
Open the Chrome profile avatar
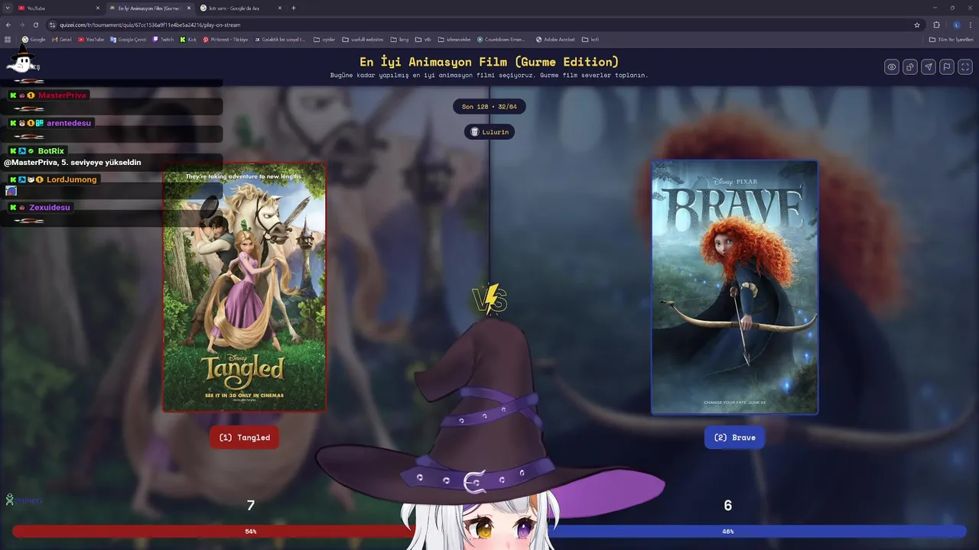click(956, 24)
